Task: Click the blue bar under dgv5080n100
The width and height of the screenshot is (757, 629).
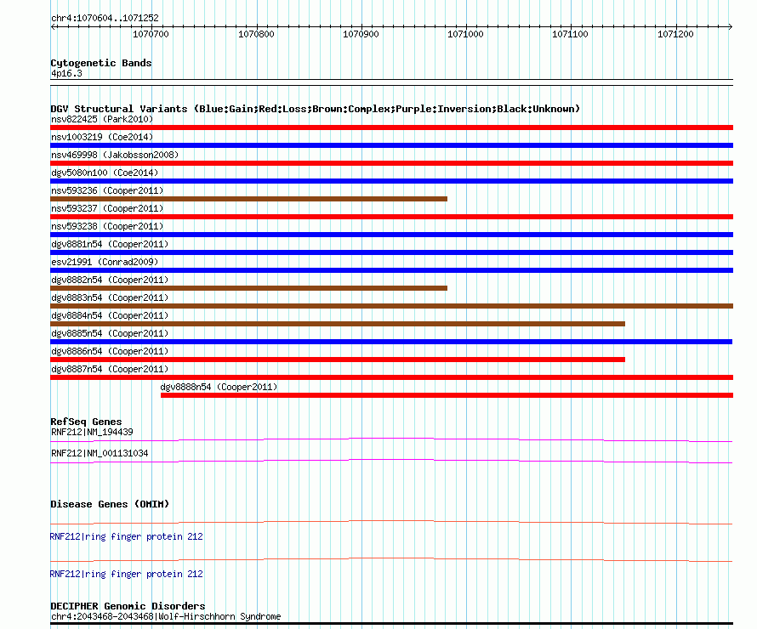Action: coord(391,181)
